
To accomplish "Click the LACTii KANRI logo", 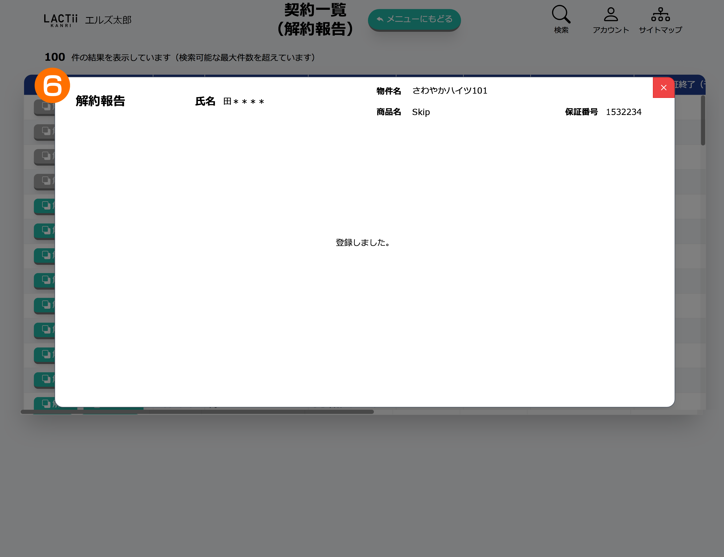I will 61,20.
